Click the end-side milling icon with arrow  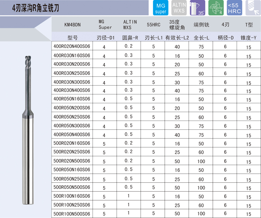(x=253, y=8)
